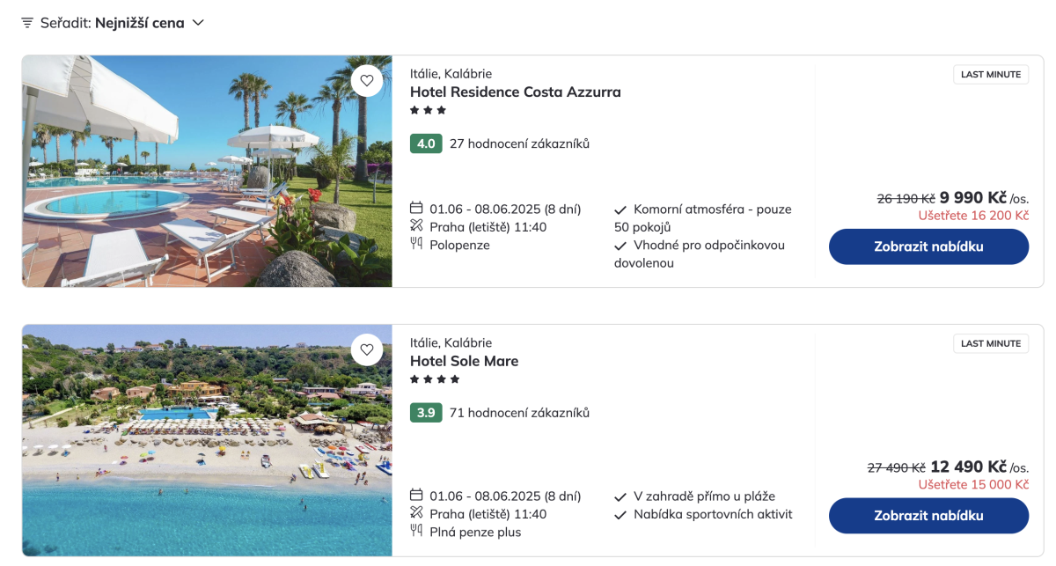This screenshot has width=1056, height=566.
Task: Click LAST MINUTE tag on Costa Azzurra
Action: pos(990,75)
